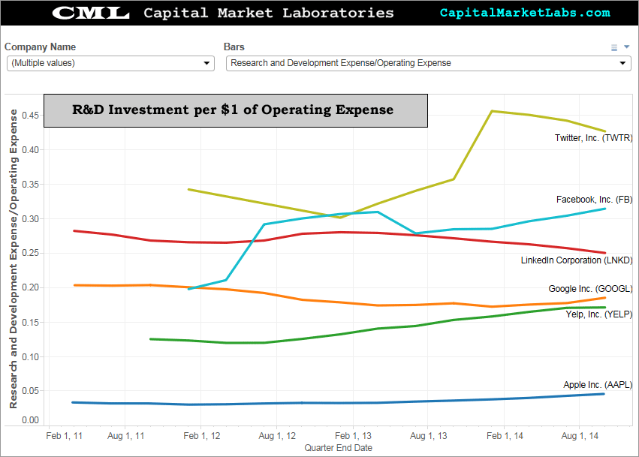The image size is (639, 457).
Task: Click the red LinkedIn line's left starting point
Action: (74, 231)
